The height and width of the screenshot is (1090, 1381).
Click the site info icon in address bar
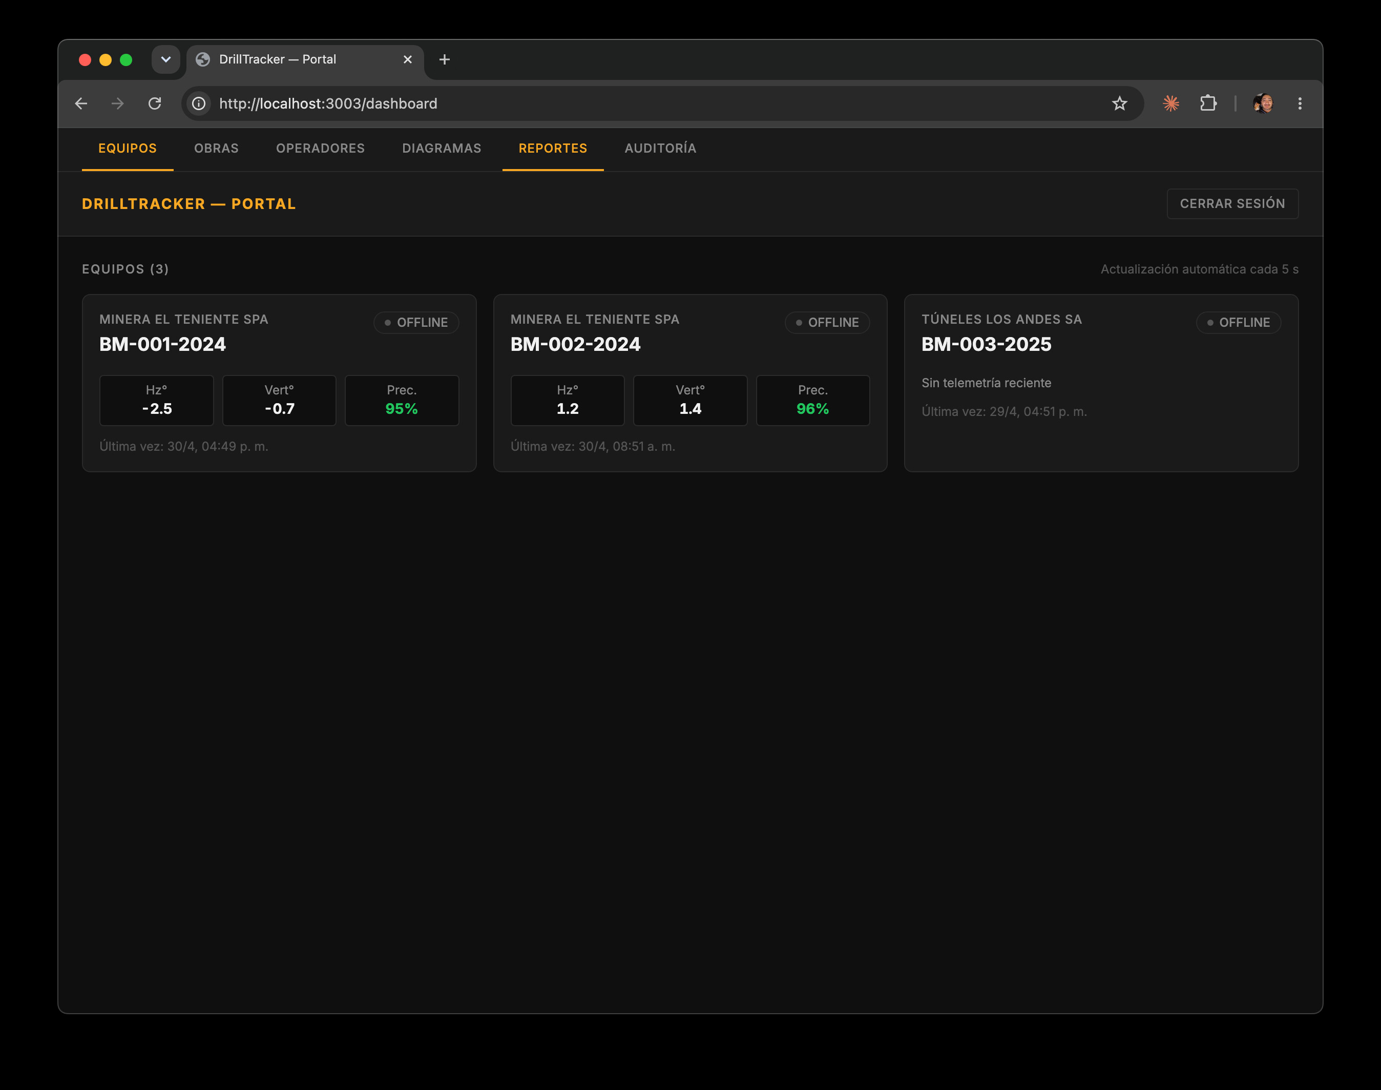pos(199,103)
